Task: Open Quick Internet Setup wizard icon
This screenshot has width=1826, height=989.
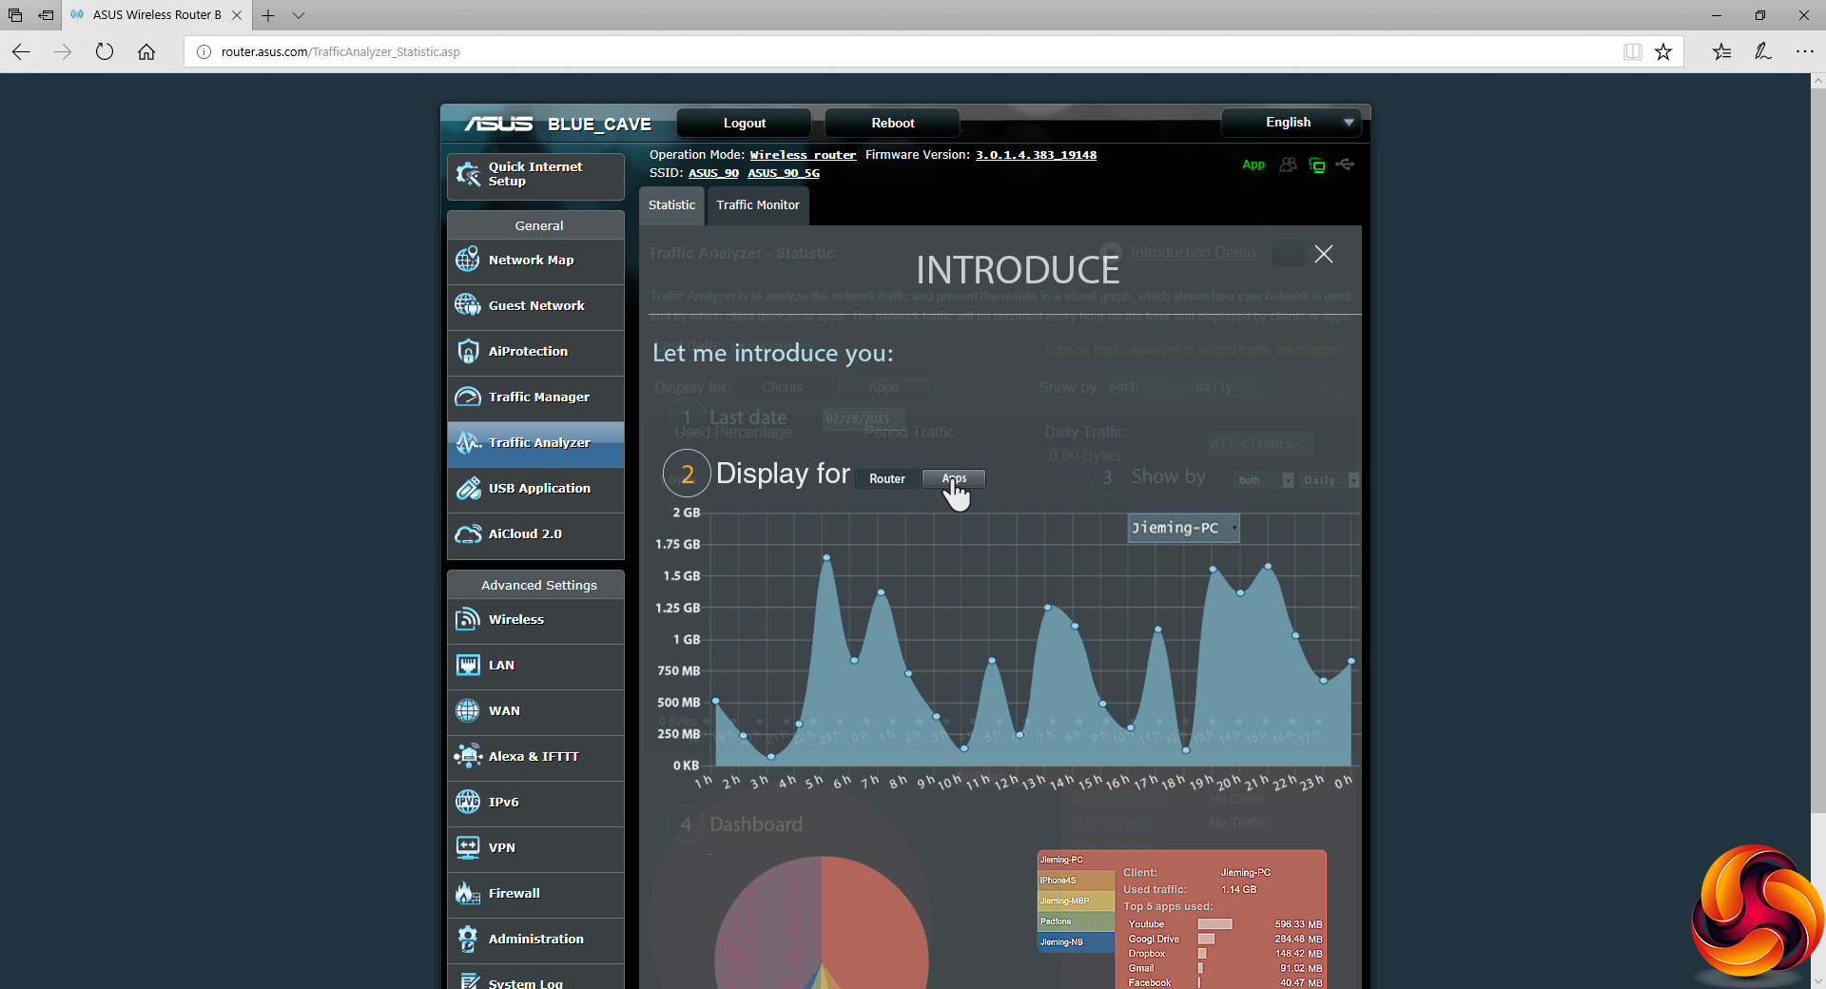Action: (468, 174)
